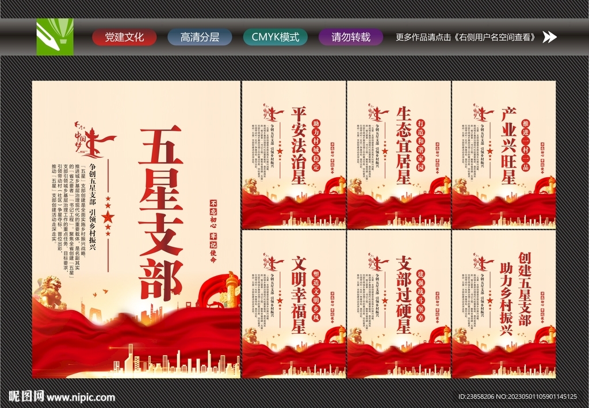
Task: Open the 更多作品请点击《右侧用户名空间查看》 link
Action: [x=466, y=37]
